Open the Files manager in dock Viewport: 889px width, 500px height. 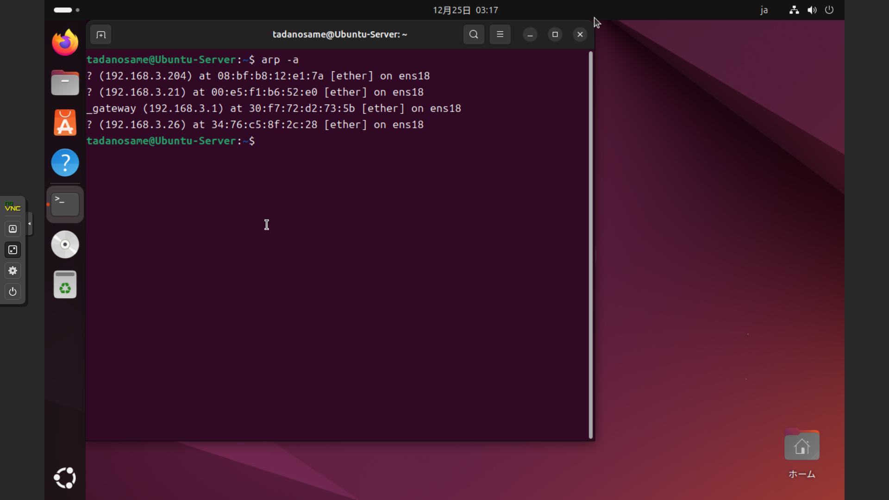click(65, 83)
